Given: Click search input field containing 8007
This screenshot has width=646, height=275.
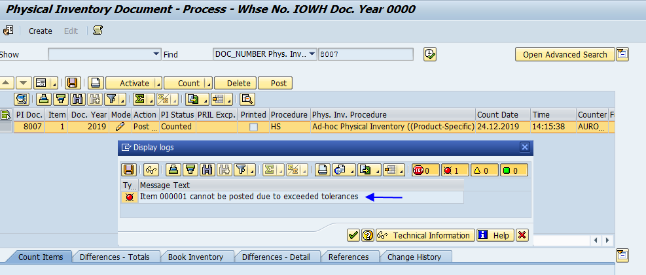Looking at the screenshot, I should point(366,54).
